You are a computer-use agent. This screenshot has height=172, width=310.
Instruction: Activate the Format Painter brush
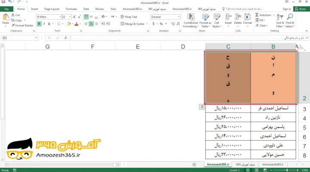[x=13, y=25]
